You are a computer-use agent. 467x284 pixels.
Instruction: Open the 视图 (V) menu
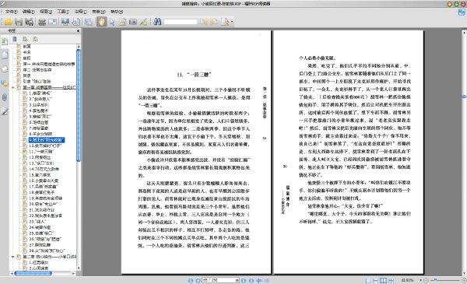[x=46, y=12]
